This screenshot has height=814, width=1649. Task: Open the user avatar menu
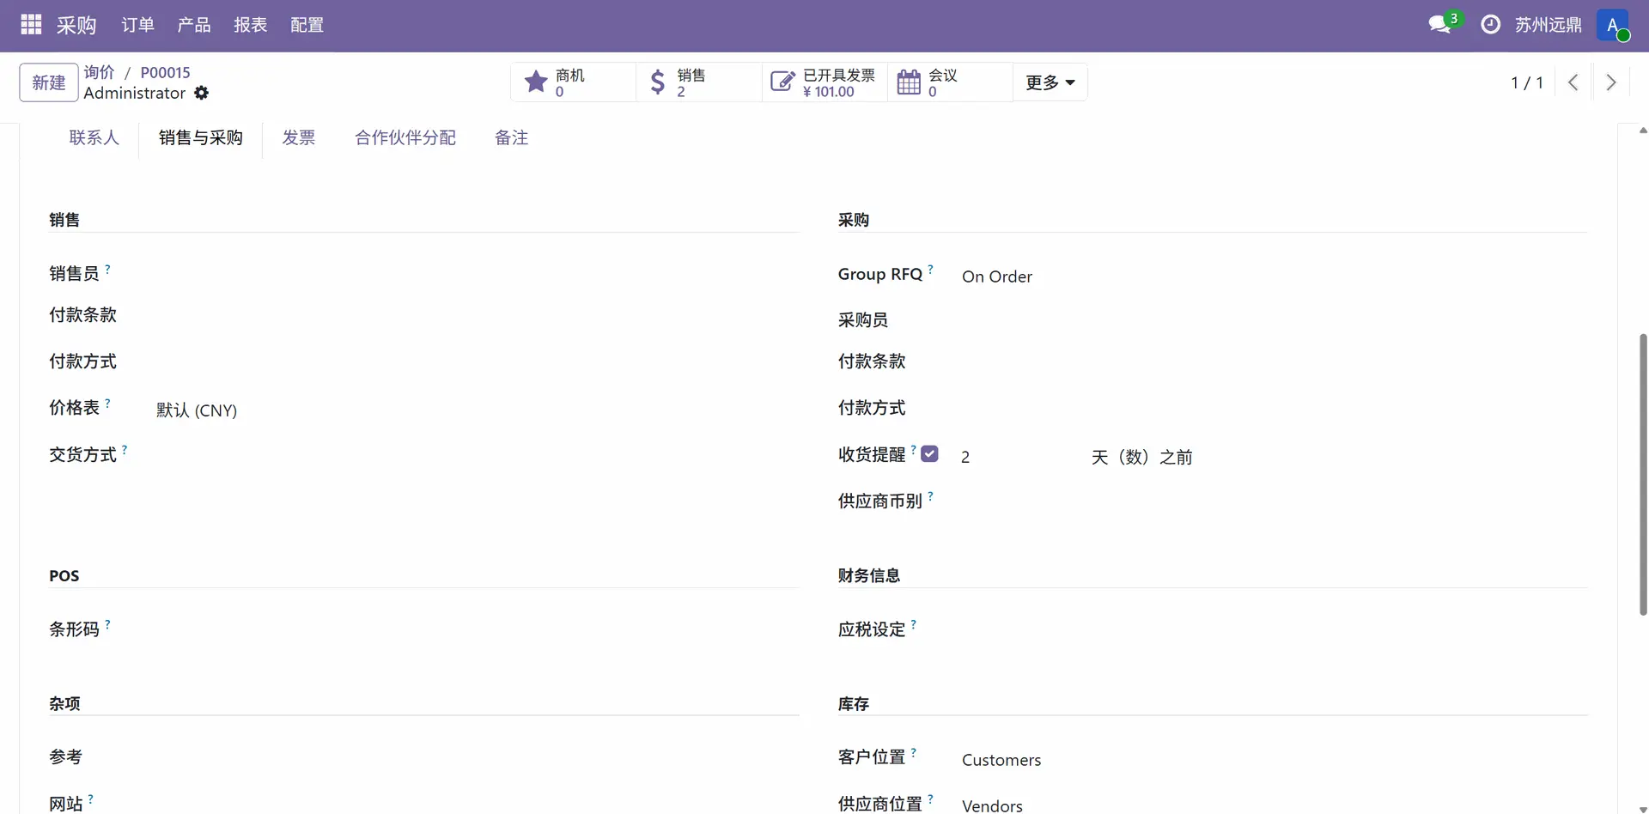tap(1613, 25)
